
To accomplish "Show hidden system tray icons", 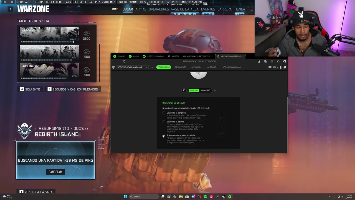I will (330, 197).
